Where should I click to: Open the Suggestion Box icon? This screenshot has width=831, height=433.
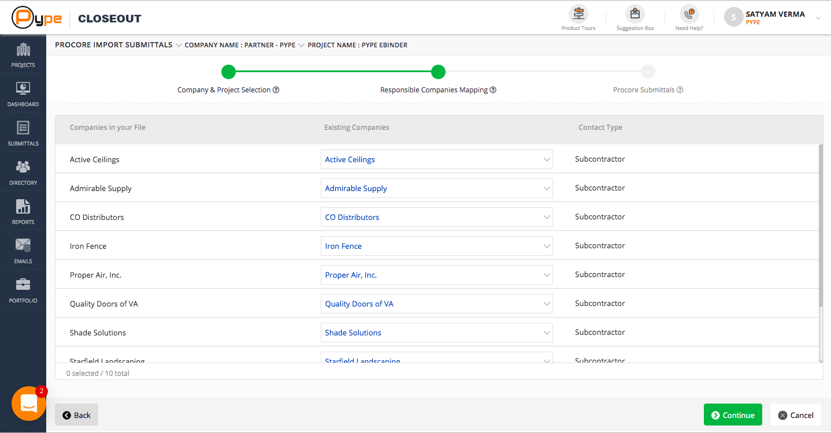pos(635,14)
